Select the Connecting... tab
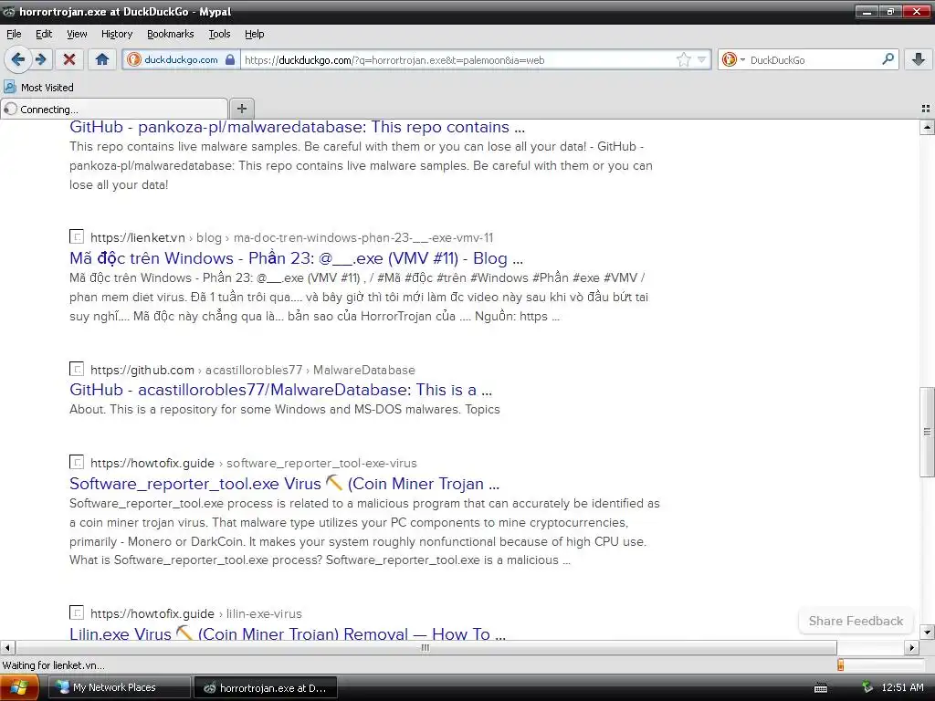 (114, 110)
